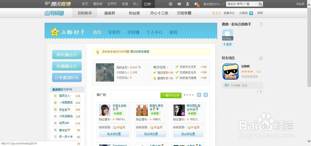
Task: Click 请点击联系客服 link
Action: pos(140,52)
